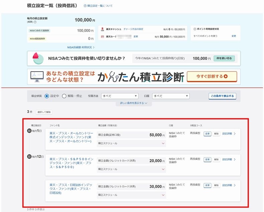Click the help icon next to 概算
This screenshot has width=264, height=212.
click(35, 22)
